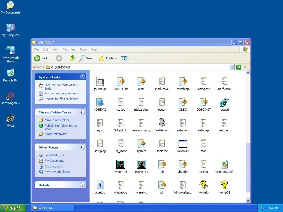The image size is (283, 212).
Task: Go up one folder level
Action: (72, 58)
